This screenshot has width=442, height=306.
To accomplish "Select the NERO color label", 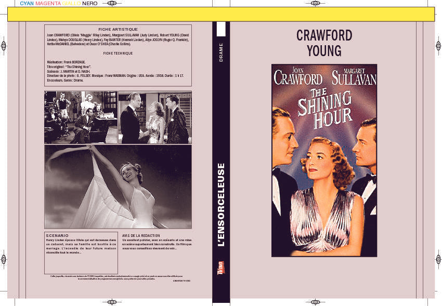I will coord(89,3).
